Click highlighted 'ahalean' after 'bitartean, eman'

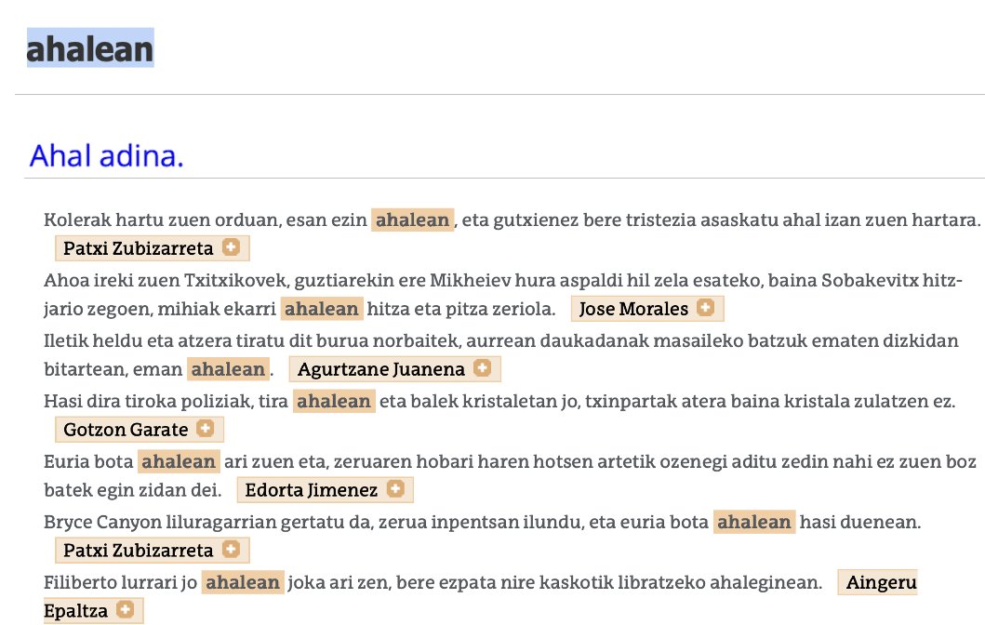(x=228, y=368)
